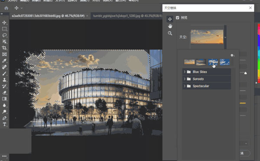260x161 pixels.
Task: Select the Horizontal Type tool
Action: pos(4,124)
